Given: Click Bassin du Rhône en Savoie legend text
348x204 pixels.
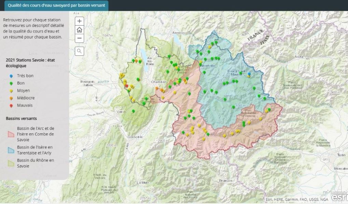Looking at the screenshot, I should pos(36,163).
